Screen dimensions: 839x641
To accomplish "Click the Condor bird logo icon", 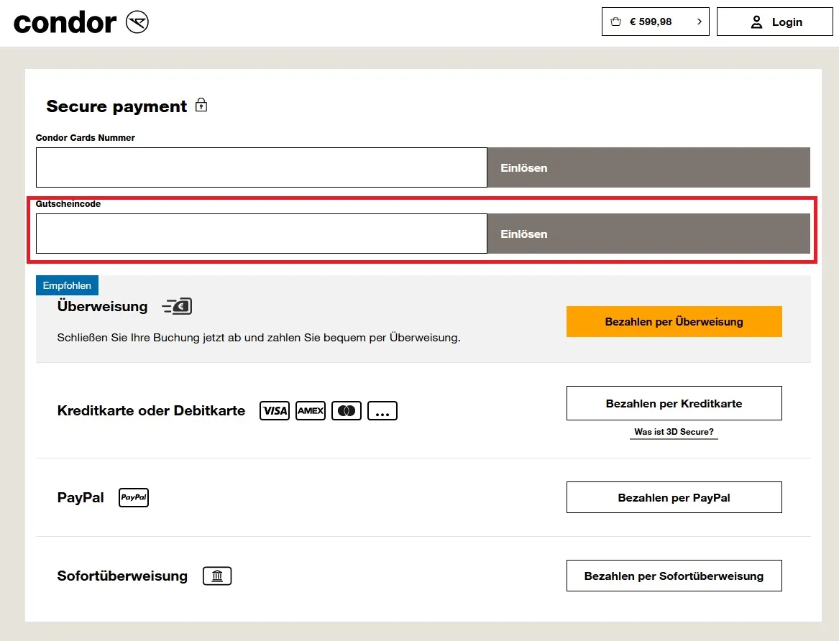I will (x=137, y=22).
